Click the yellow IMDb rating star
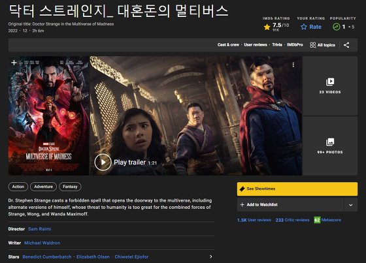 point(267,27)
